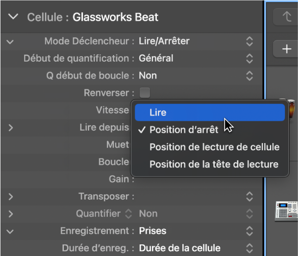Tick the Renverser checkbox
The width and height of the screenshot is (298, 256).
point(145,93)
